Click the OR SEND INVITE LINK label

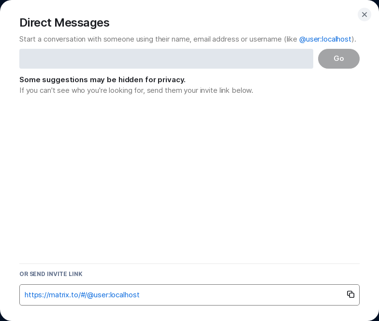click(51, 274)
